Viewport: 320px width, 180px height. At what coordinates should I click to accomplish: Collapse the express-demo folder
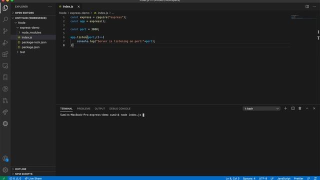click(28, 28)
